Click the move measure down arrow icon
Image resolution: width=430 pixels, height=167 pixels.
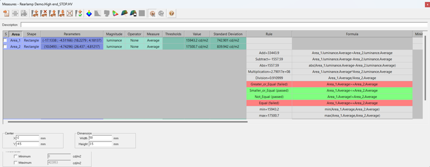(61, 13)
